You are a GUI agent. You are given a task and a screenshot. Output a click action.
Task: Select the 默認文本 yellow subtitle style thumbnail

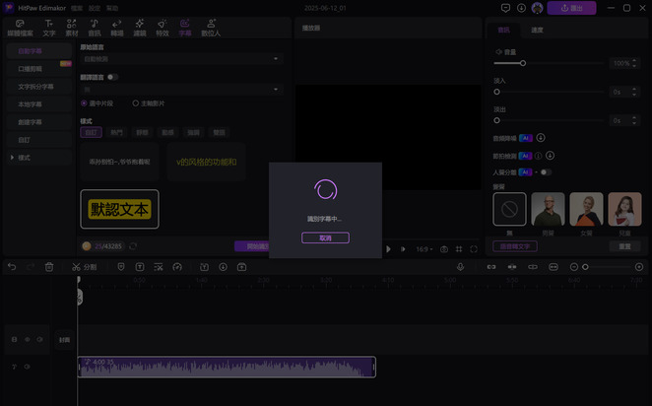click(x=119, y=209)
